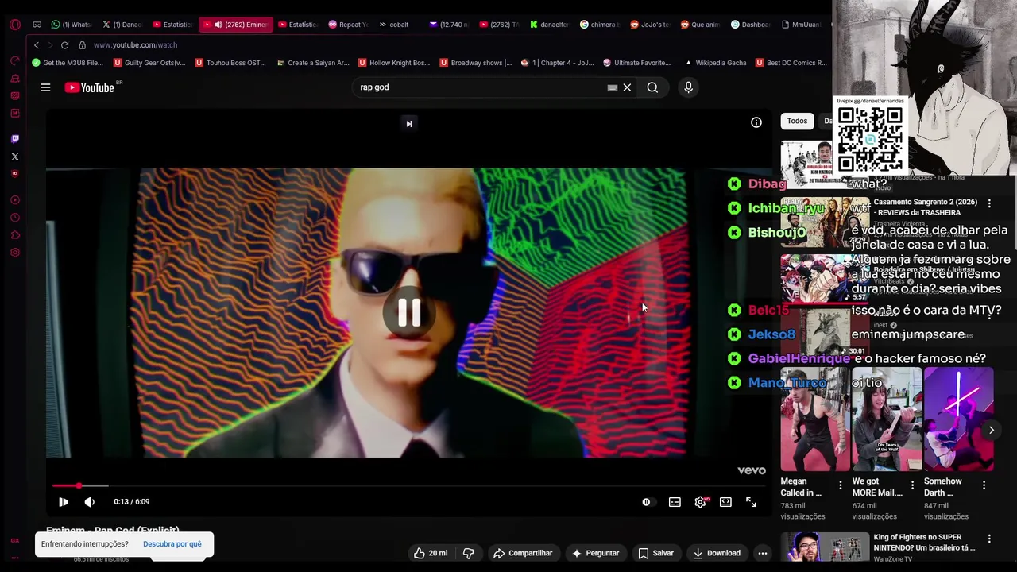This screenshot has height=572, width=1017.
Task: Enter fullscreen mode
Action: tap(751, 502)
